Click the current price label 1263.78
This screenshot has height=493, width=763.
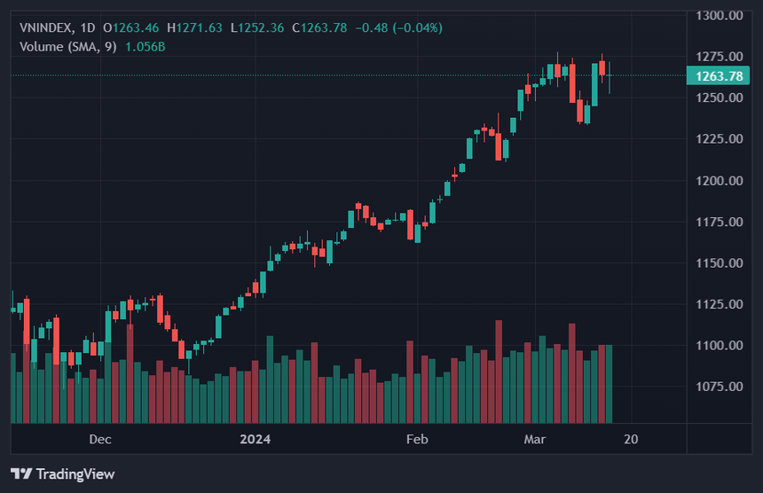tap(719, 76)
